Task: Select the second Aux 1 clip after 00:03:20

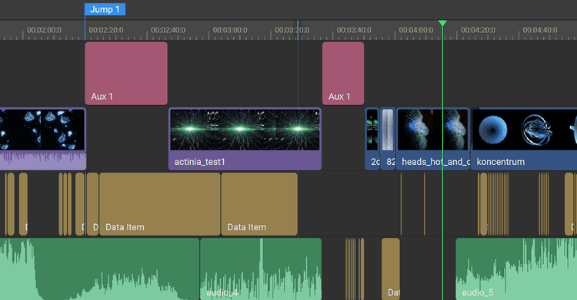Action: [343, 74]
